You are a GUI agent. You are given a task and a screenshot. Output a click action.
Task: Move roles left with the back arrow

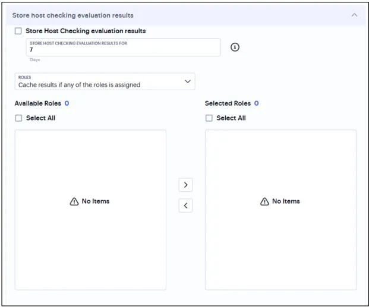185,205
